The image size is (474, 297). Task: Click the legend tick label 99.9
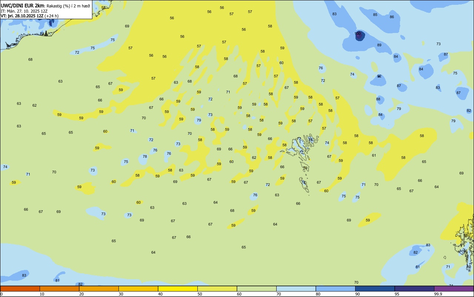[438, 294]
